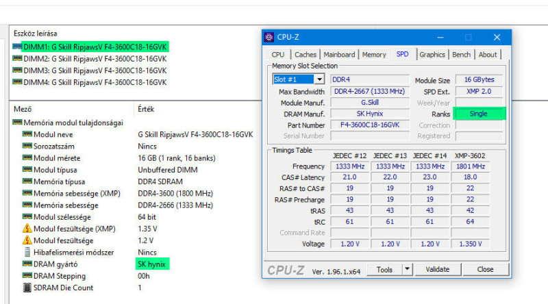548x304 pixels.
Task: Close CPU-Z with the title bar X
Action: (x=497, y=37)
